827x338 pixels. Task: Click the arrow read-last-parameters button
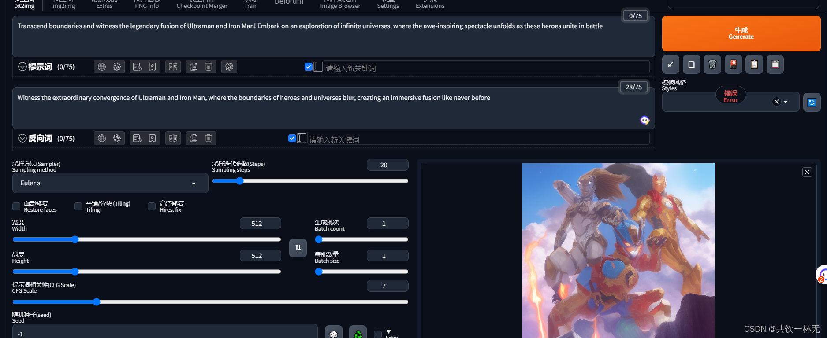pos(671,65)
